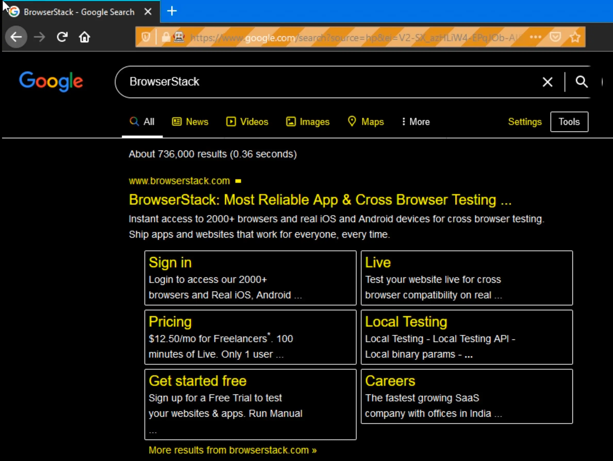Click the tracking protection shield icon

click(x=146, y=37)
